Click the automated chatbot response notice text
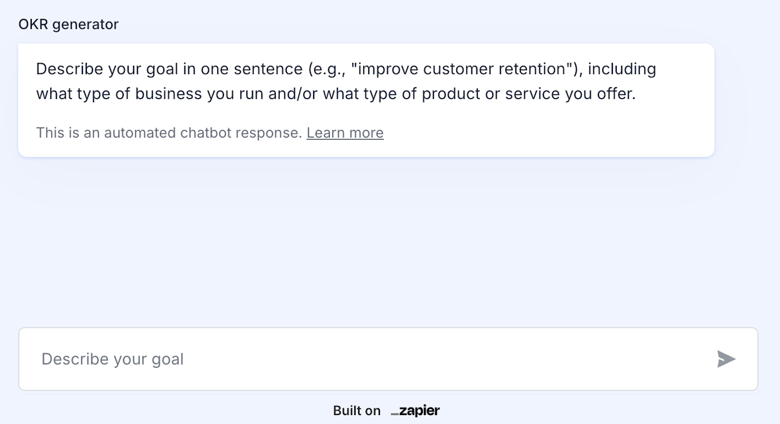780x424 pixels. coord(169,133)
